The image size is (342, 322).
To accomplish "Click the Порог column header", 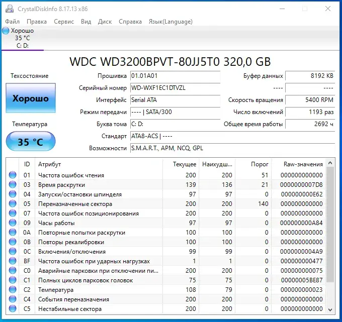I will point(253,164).
